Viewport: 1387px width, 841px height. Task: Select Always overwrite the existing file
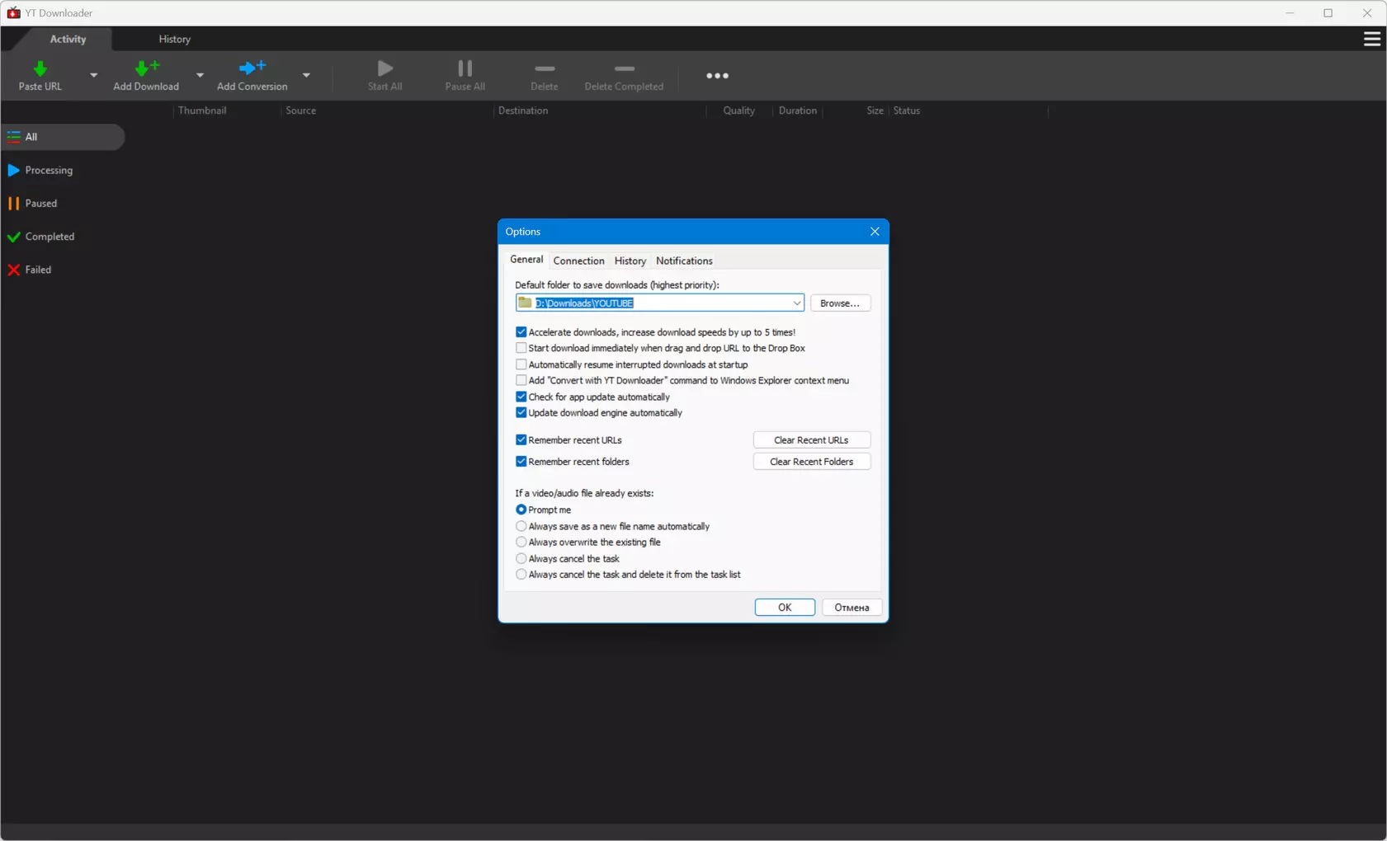point(521,543)
